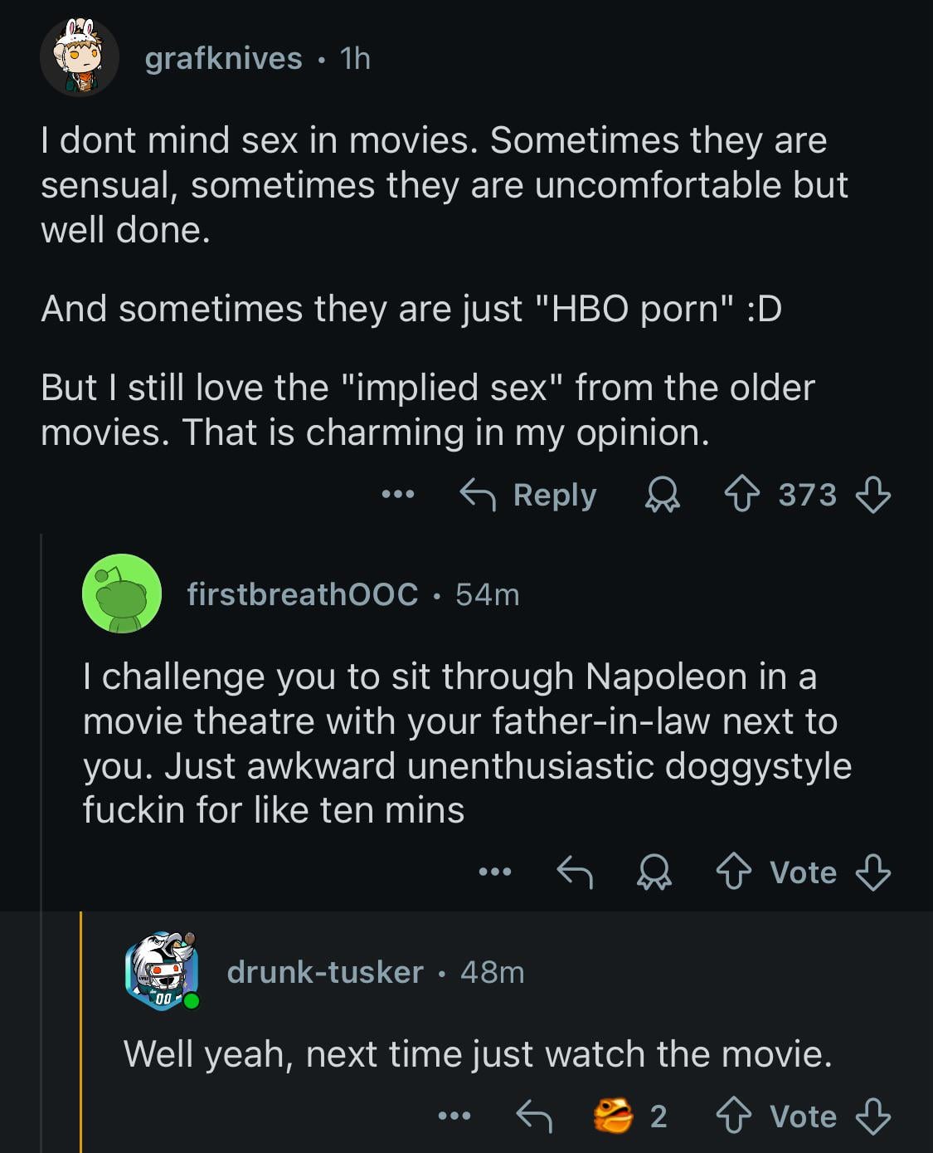Open drunk-tusker's profile from username
The image size is (933, 1153).
325,972
